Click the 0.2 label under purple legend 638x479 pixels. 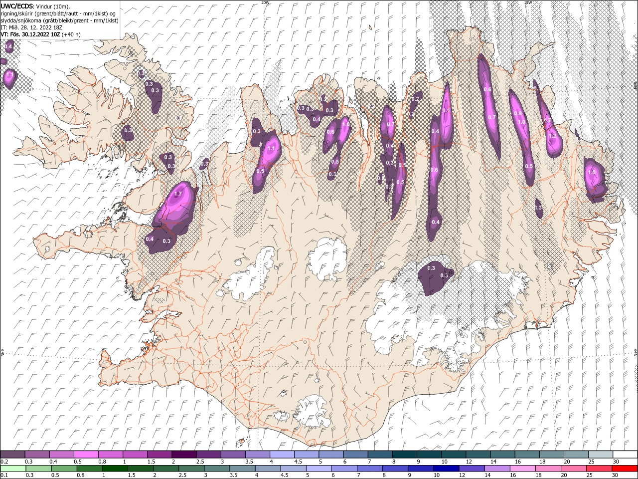4,462
